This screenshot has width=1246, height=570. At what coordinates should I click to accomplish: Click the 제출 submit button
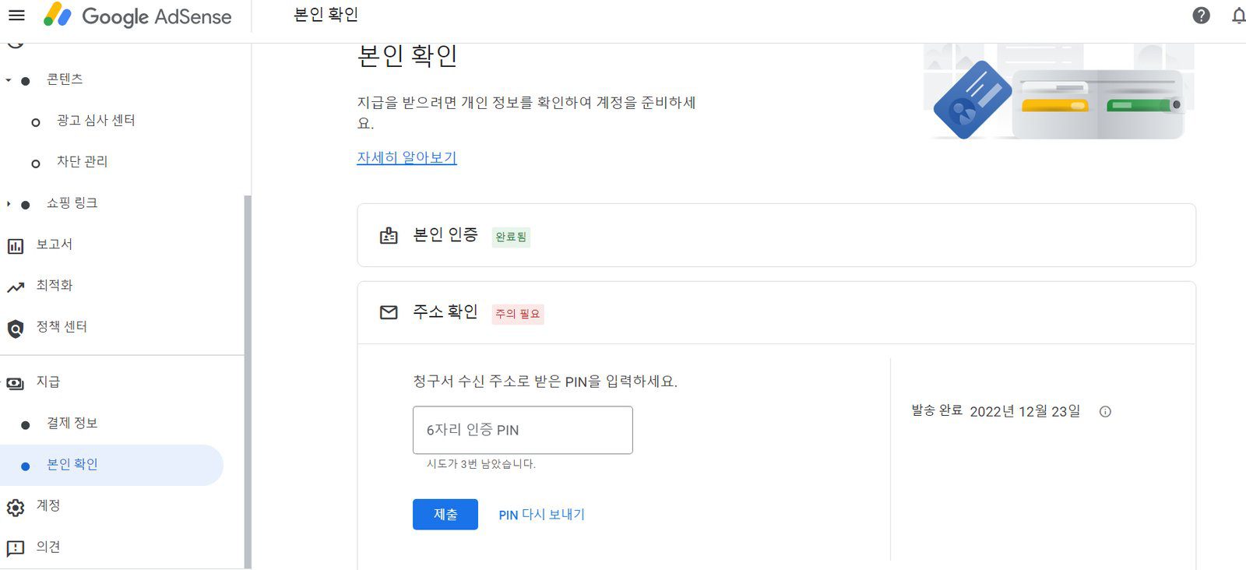445,515
